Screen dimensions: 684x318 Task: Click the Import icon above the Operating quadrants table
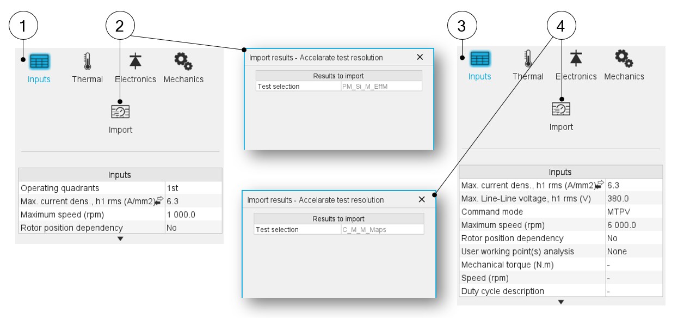(120, 112)
